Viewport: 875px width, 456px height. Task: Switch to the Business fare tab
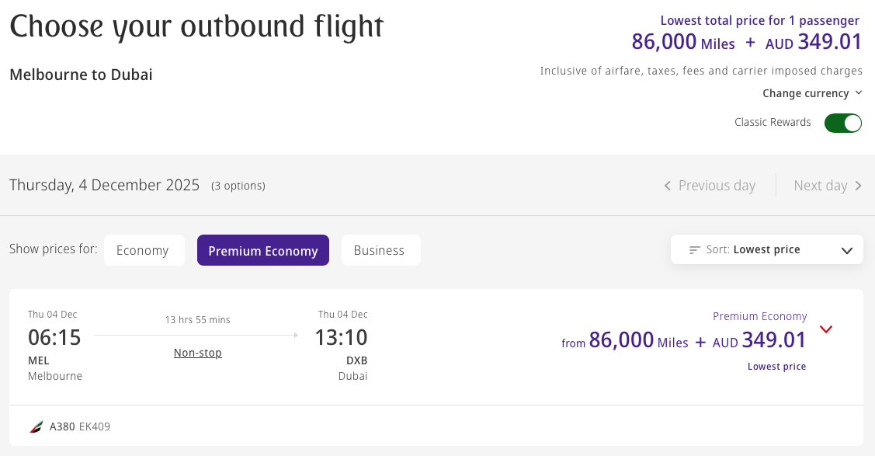click(379, 250)
